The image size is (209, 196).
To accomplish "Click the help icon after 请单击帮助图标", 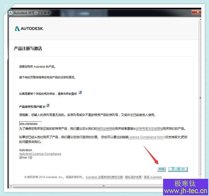I will click(x=80, y=93).
